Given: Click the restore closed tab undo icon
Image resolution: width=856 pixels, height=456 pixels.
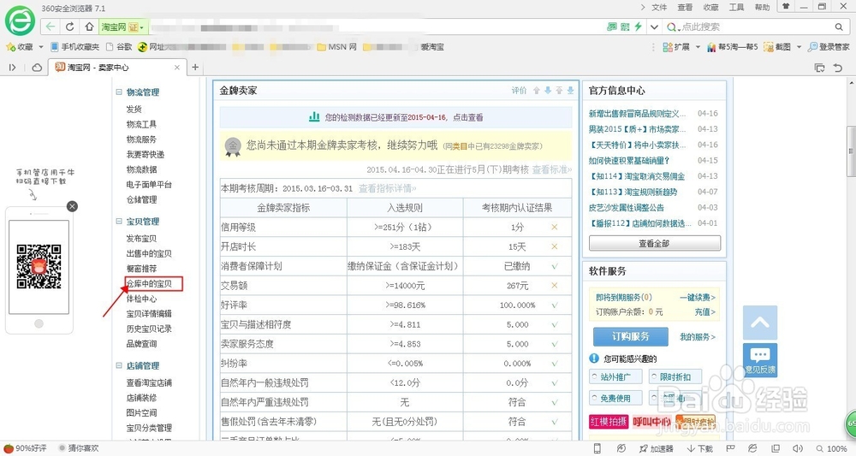Looking at the screenshot, I should click(x=838, y=68).
